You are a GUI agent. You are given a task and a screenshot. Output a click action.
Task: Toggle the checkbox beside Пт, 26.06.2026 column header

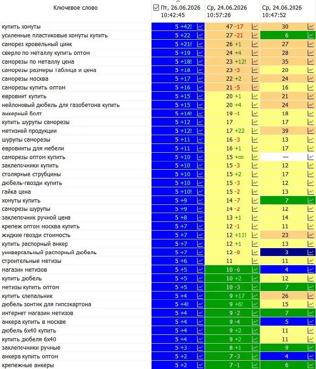click(156, 8)
